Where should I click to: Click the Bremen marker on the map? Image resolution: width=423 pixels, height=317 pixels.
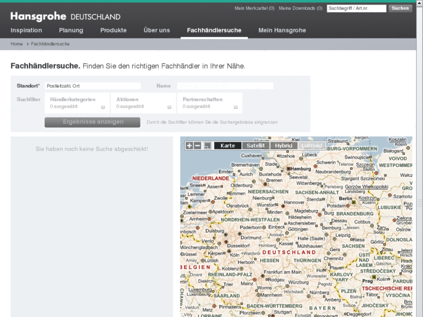pyautogui.click(x=265, y=184)
